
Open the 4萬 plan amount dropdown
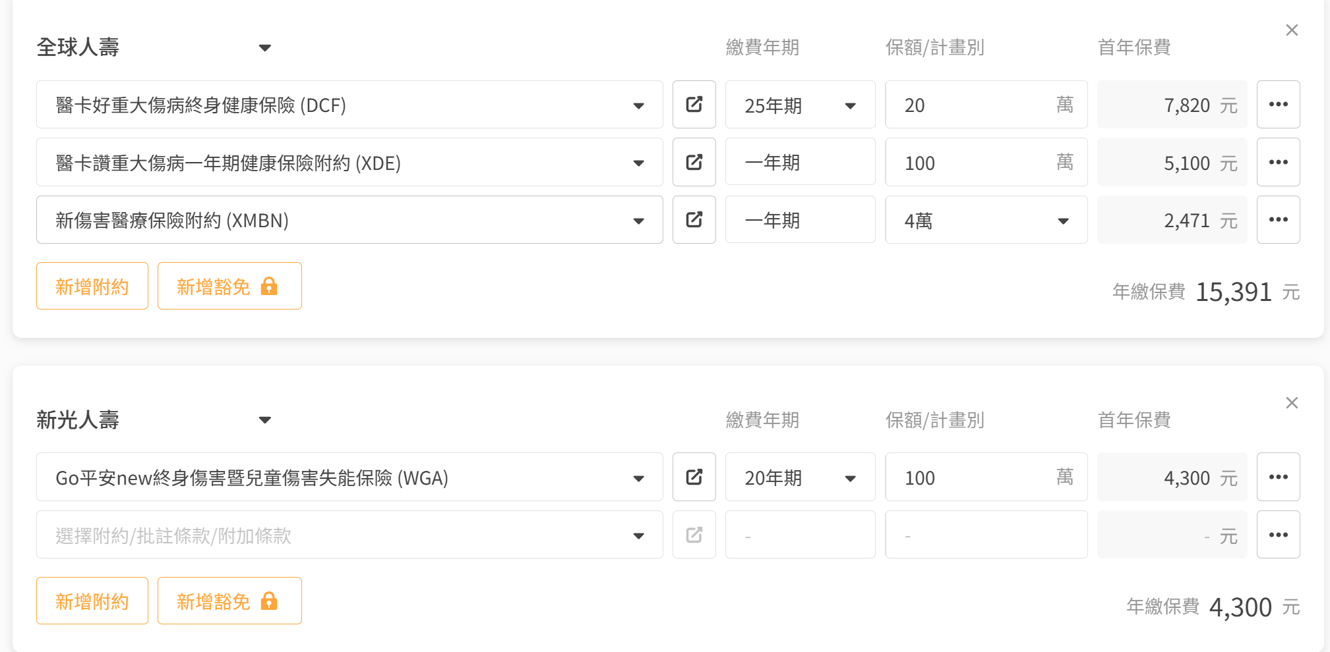click(986, 220)
